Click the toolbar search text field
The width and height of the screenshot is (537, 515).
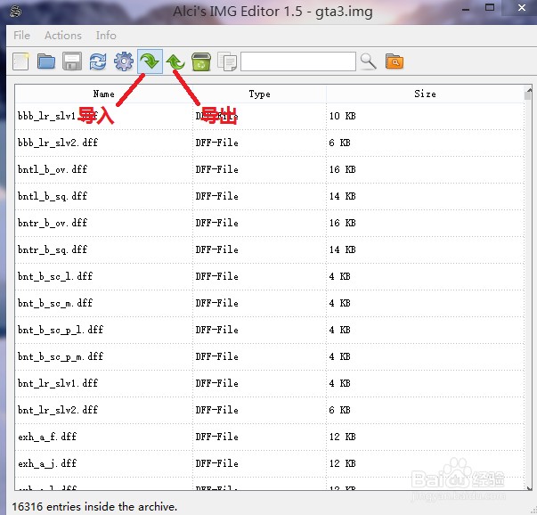coord(298,61)
